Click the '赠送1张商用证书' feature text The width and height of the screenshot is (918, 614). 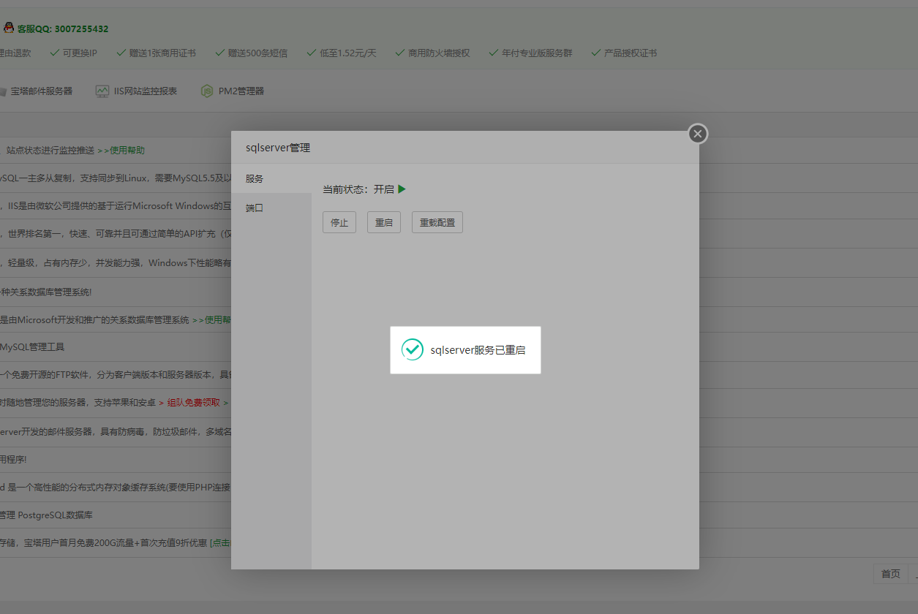click(x=162, y=53)
